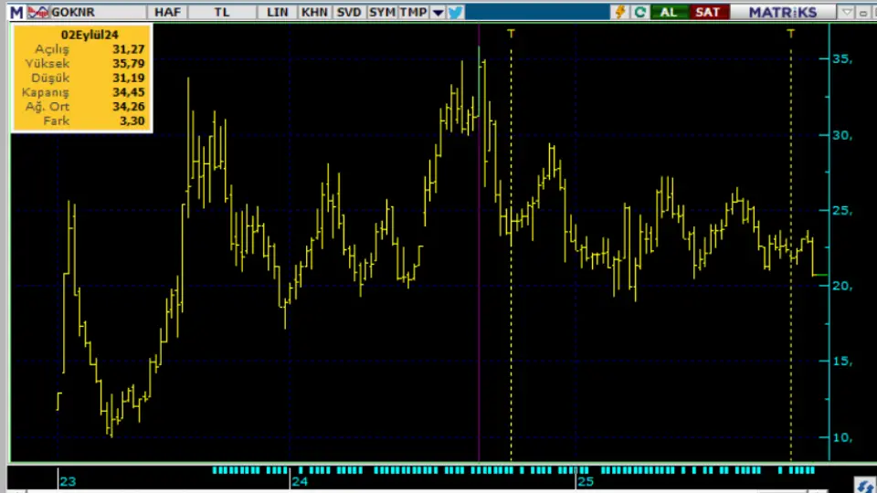Open the HAF period selector
This screenshot has height=493, width=877.
(167, 12)
